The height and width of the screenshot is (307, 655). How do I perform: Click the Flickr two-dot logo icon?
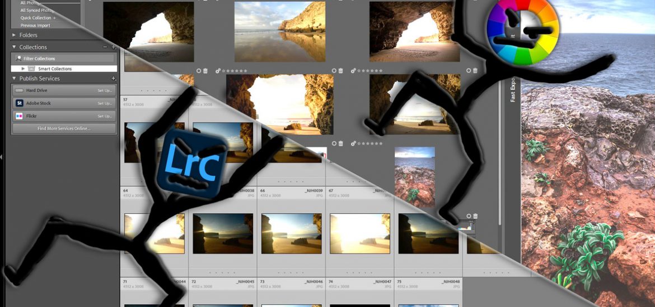click(x=19, y=116)
